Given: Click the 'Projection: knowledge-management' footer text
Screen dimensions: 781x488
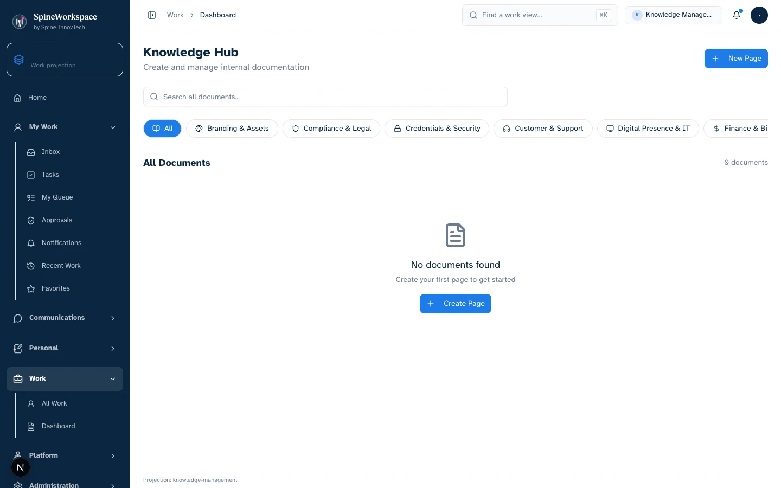Looking at the screenshot, I should pyautogui.click(x=190, y=480).
